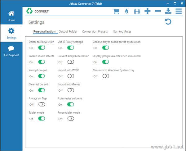Select the Personalization tab
The image size is (186, 151).
[x=44, y=31]
